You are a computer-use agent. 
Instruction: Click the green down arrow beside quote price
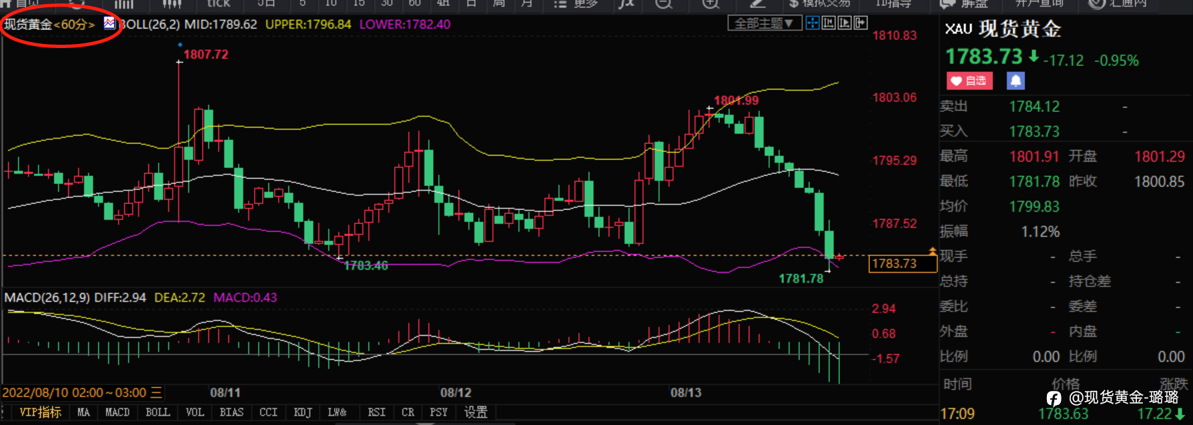[x=1034, y=57]
